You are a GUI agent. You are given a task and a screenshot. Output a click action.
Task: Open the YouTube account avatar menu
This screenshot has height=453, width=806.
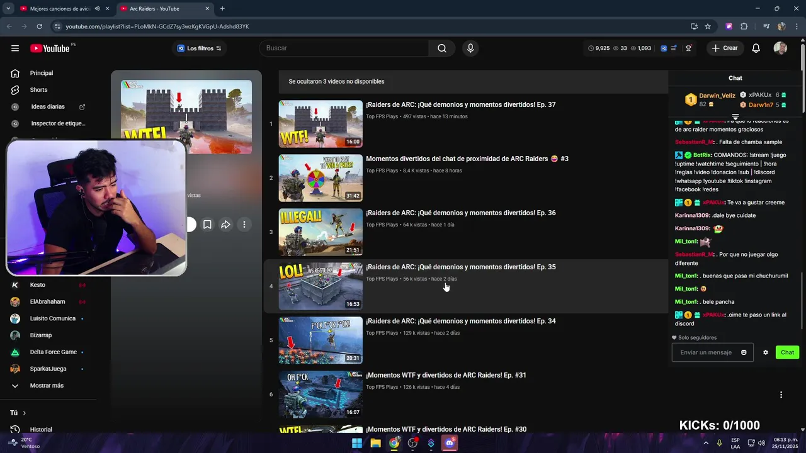point(780,48)
